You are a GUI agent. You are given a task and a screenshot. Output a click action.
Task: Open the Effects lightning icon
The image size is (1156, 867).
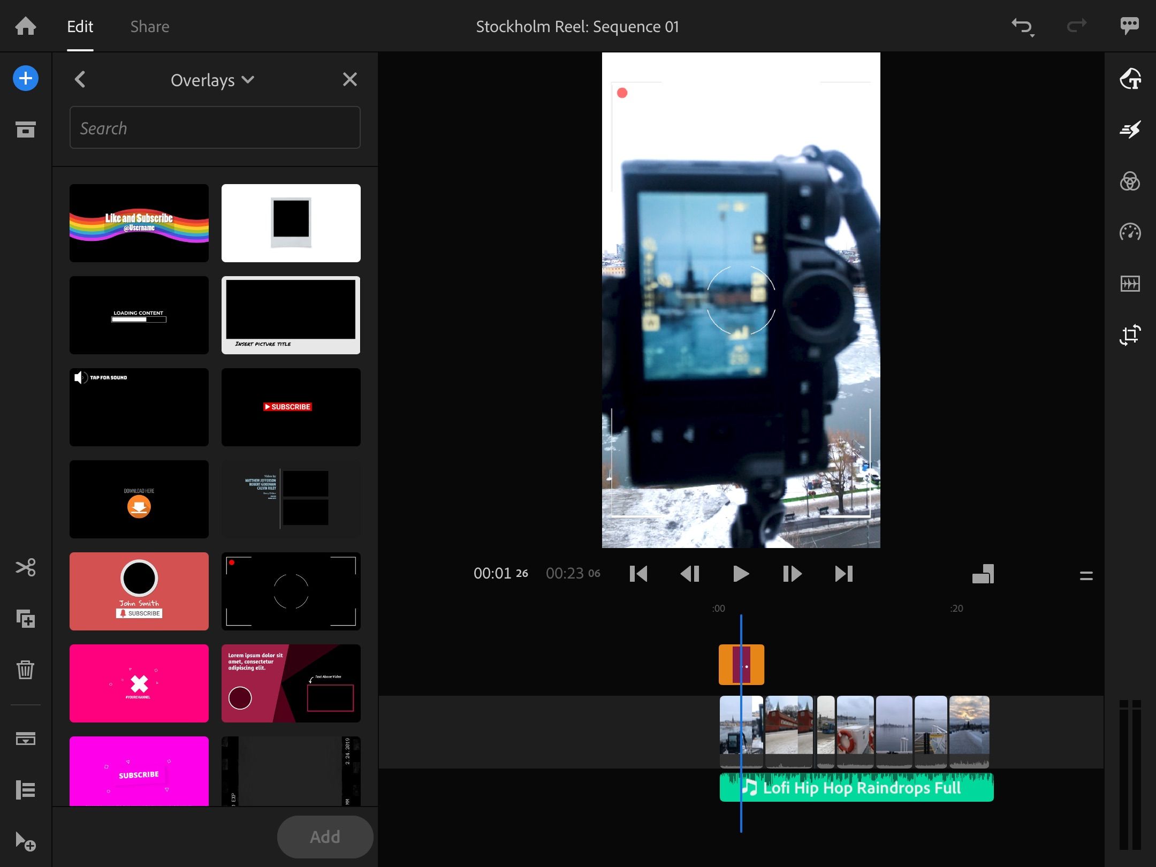pos(1130,130)
